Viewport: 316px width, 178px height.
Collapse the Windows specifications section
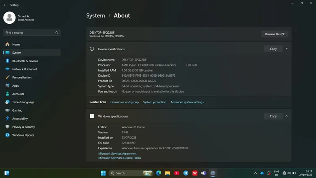coord(287,116)
